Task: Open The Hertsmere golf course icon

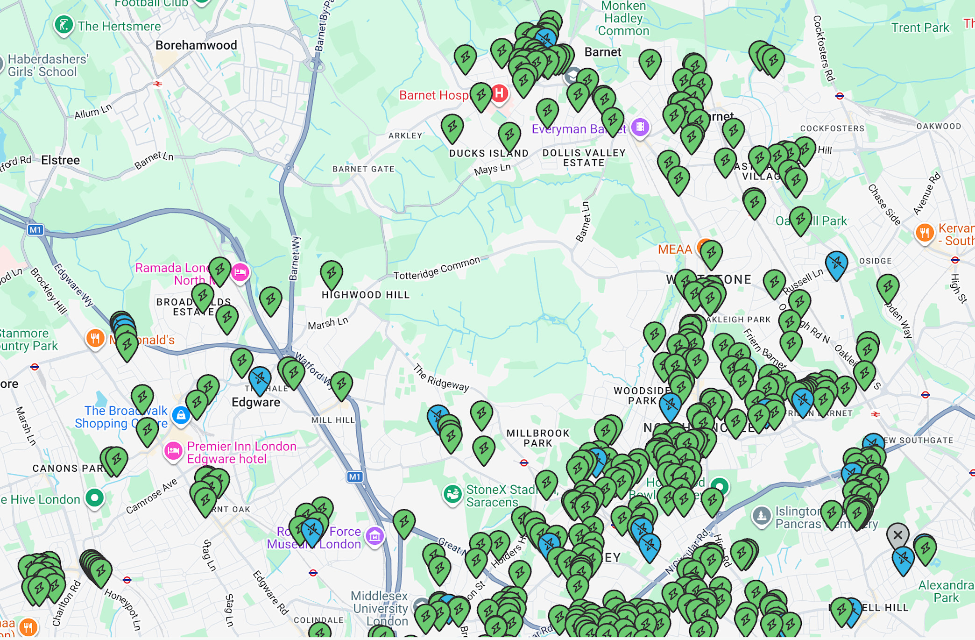Action: pyautogui.click(x=64, y=24)
